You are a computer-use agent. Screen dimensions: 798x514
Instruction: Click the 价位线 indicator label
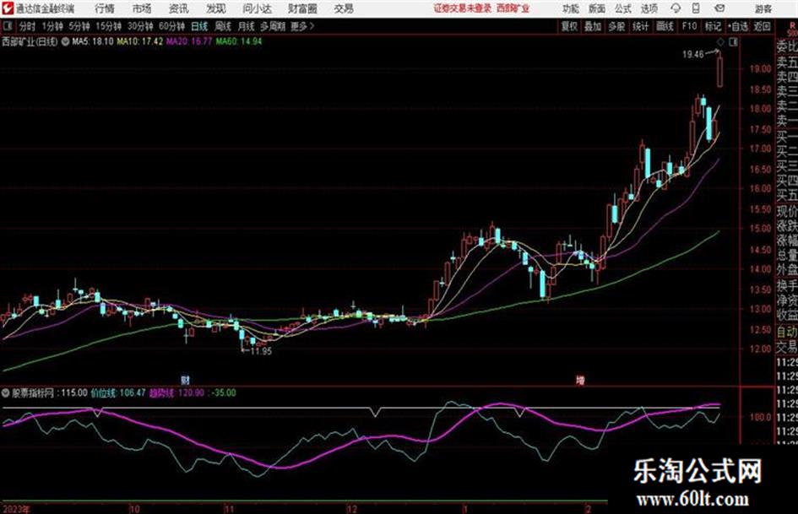click(x=104, y=392)
